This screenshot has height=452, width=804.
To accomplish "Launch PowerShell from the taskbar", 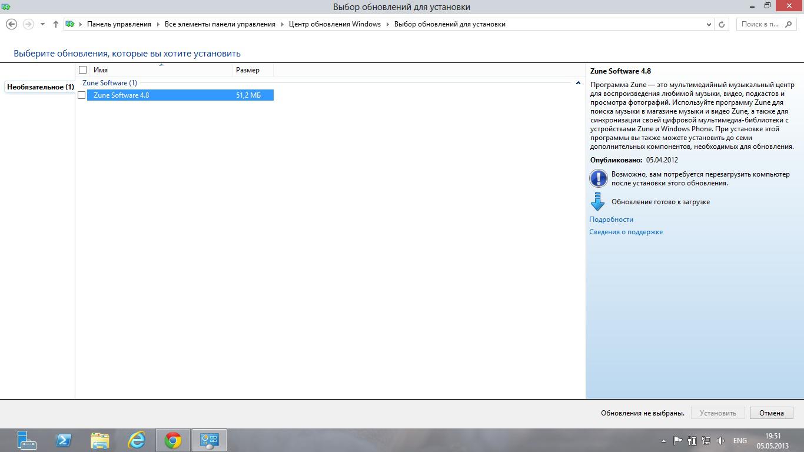I will click(x=64, y=440).
